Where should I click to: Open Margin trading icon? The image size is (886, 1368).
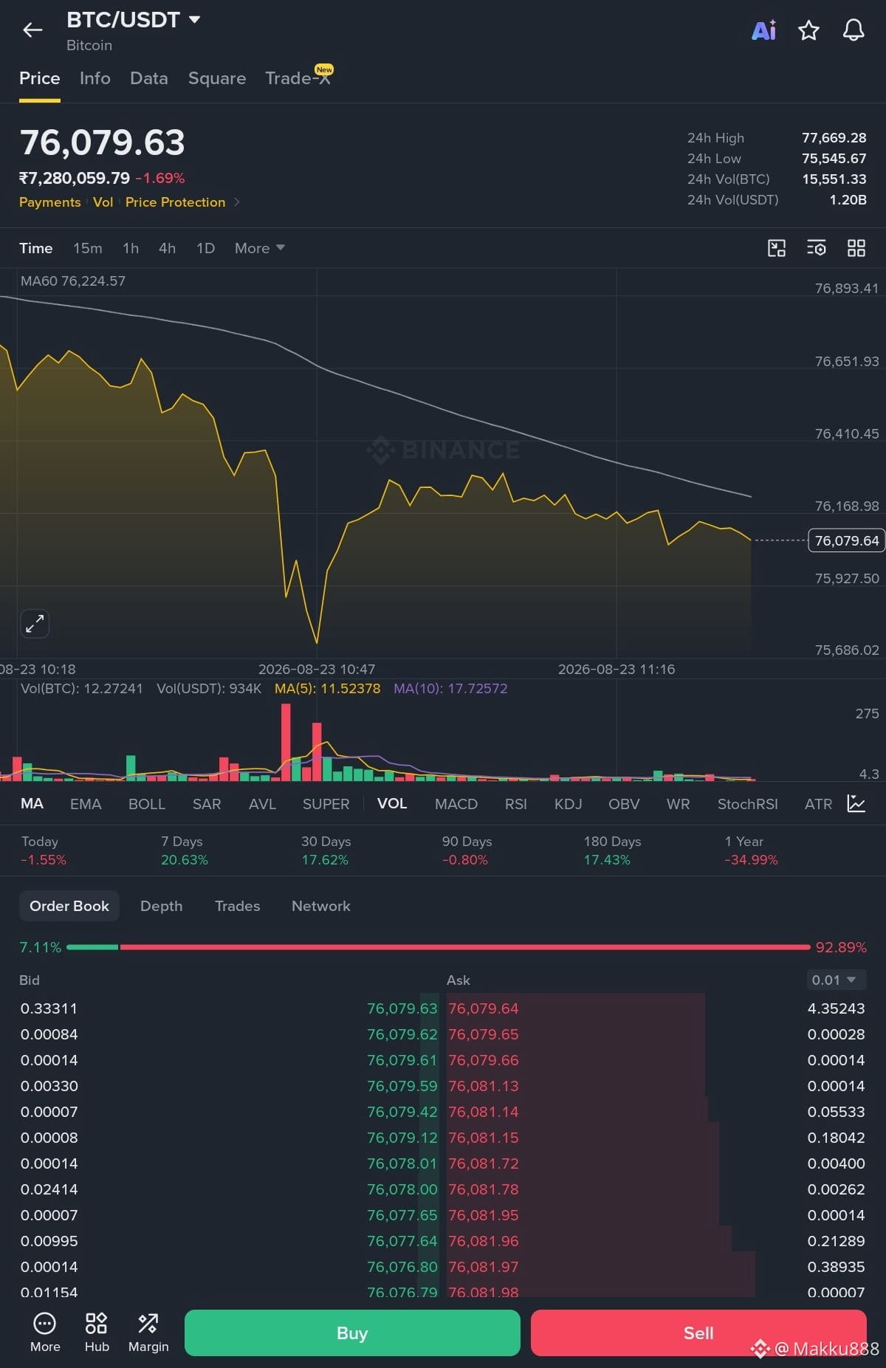(148, 1333)
